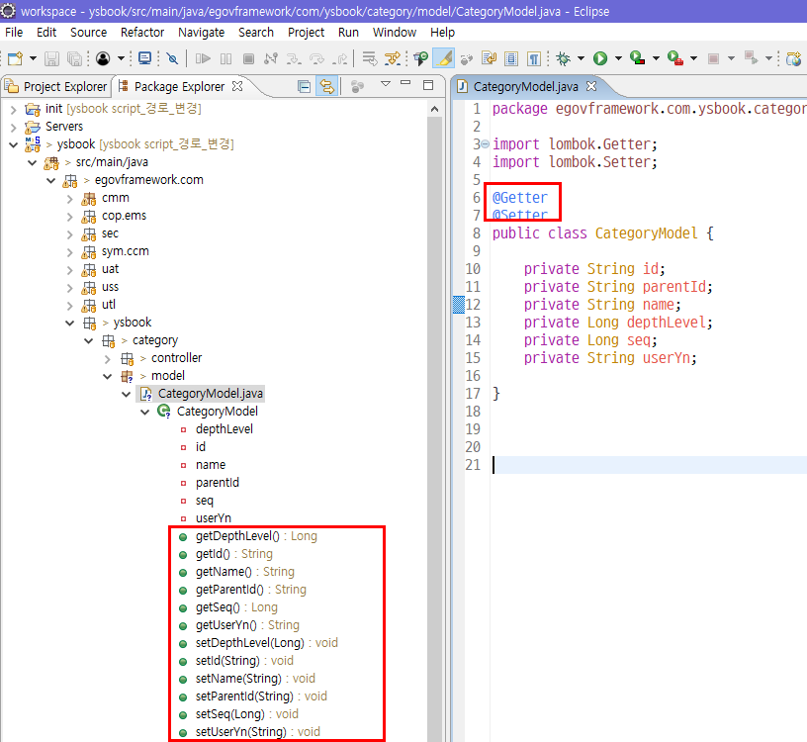Open the File menu
Screen dimensions: 807x742
(14, 33)
